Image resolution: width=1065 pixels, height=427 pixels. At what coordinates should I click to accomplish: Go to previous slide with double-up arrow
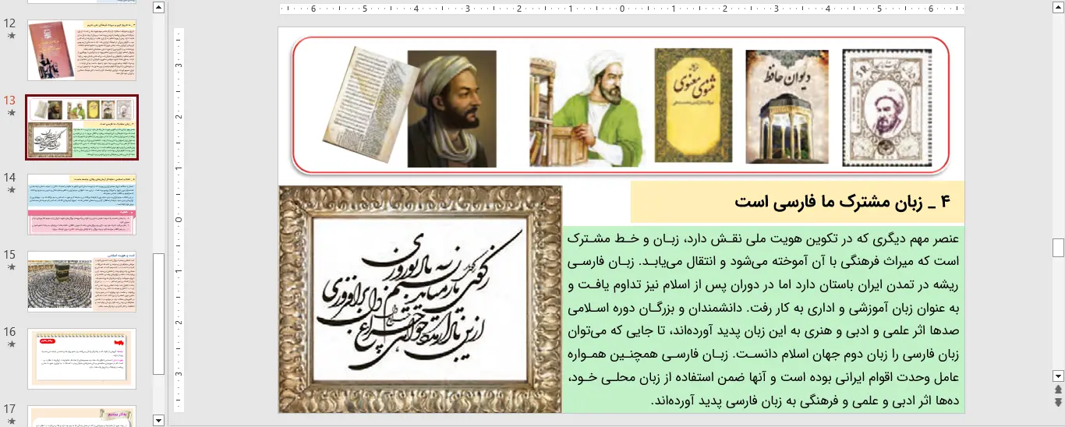pos(1058,390)
